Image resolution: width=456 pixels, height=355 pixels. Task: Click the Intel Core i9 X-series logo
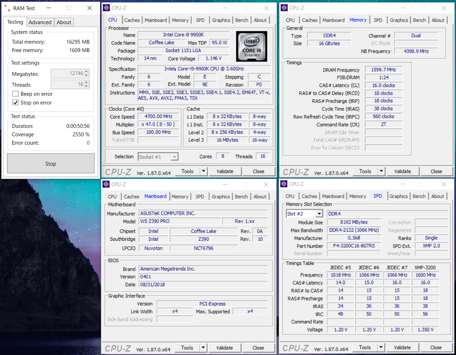tap(252, 46)
